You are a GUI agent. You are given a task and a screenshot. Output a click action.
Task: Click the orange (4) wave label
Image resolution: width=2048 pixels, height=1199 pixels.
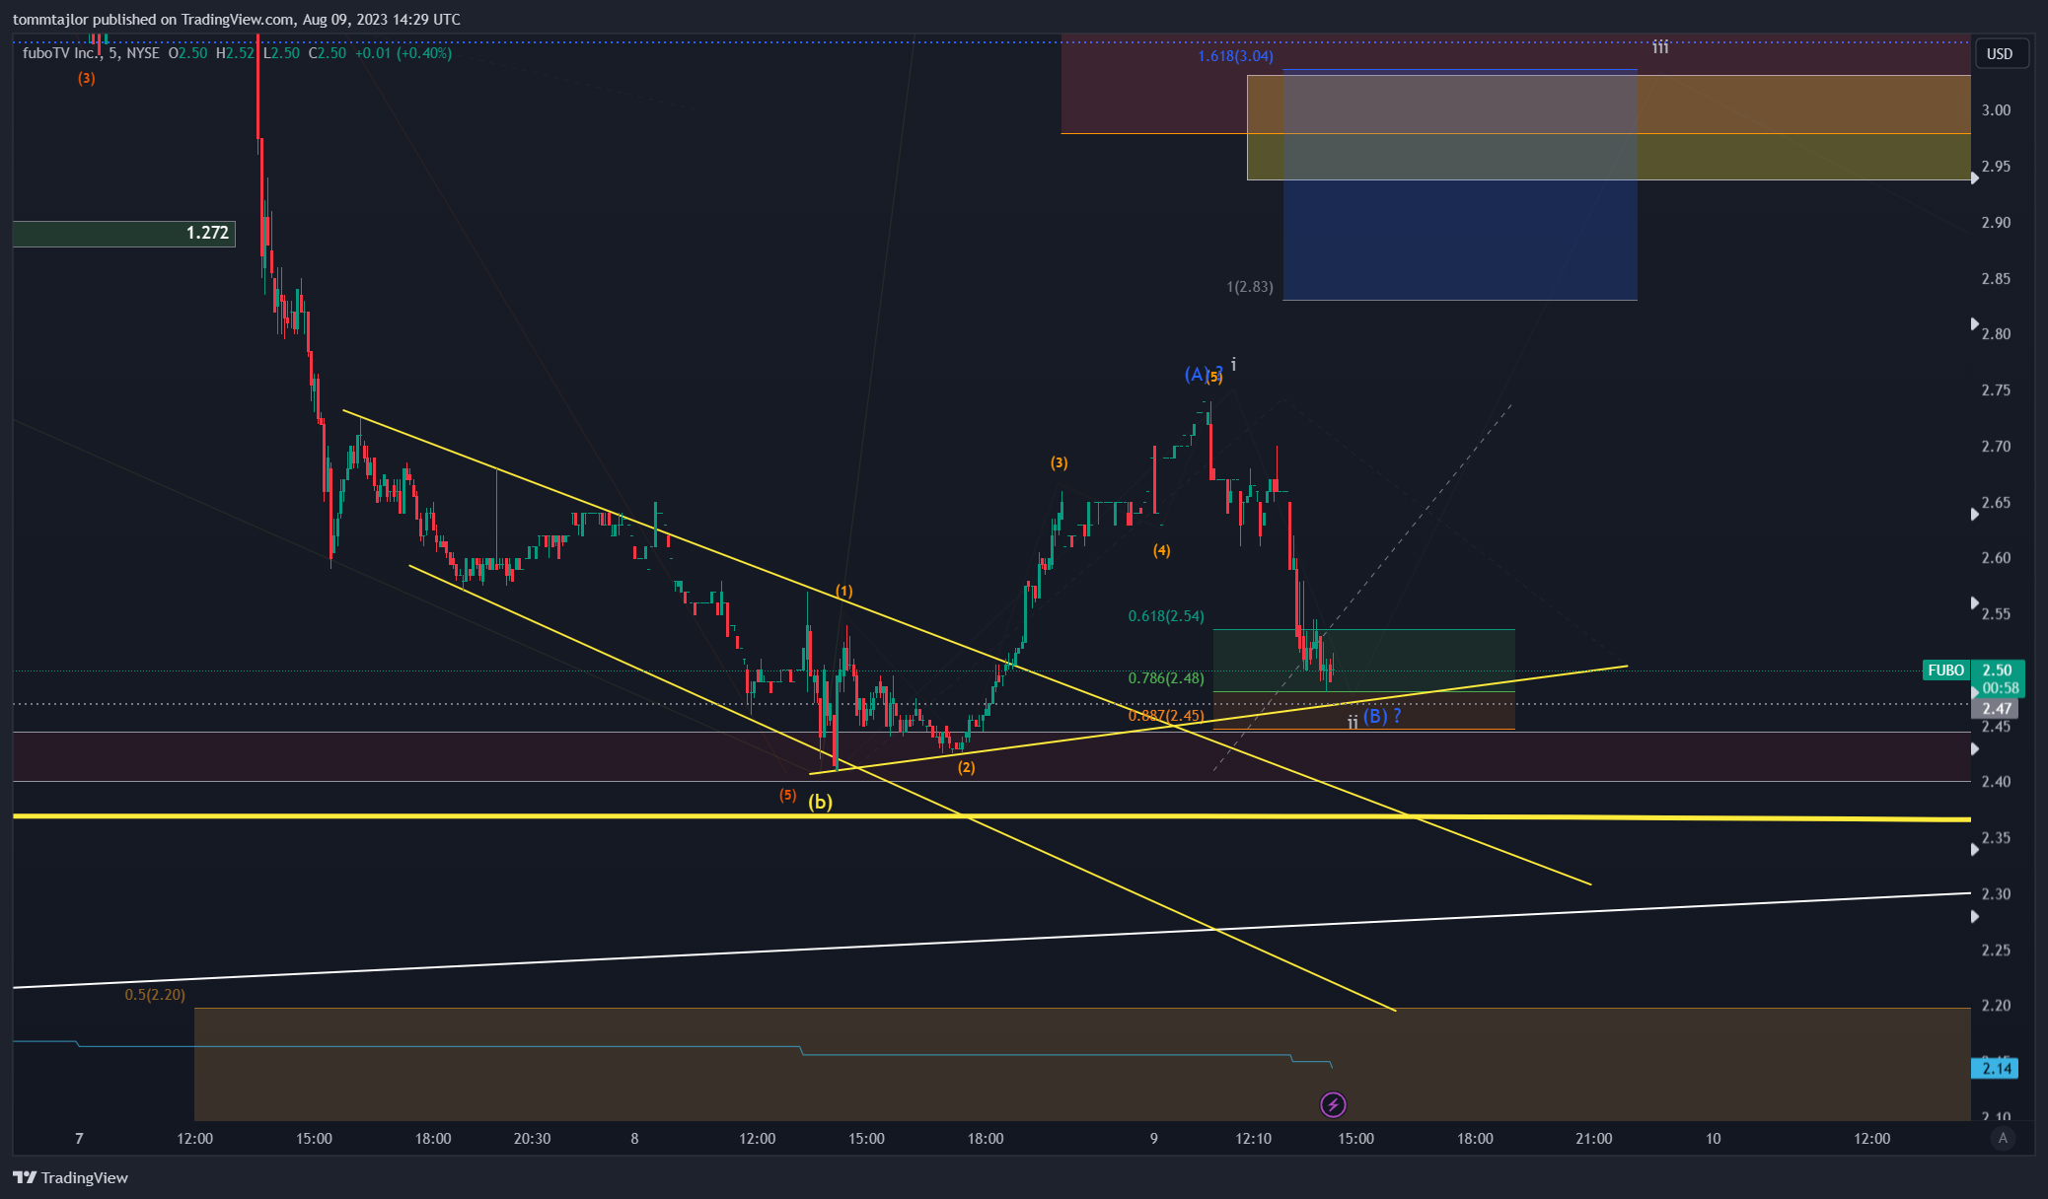coord(1162,551)
